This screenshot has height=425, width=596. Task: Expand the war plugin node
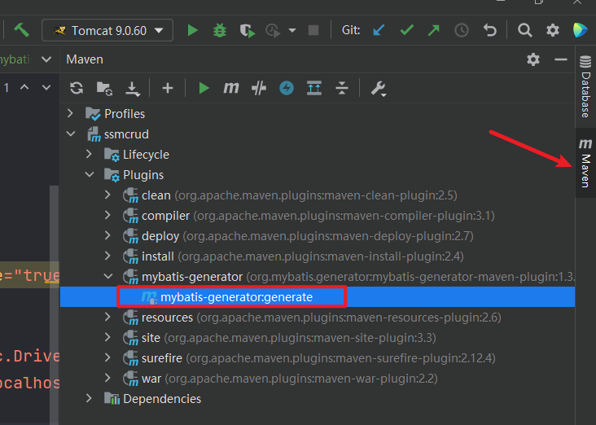point(107,378)
